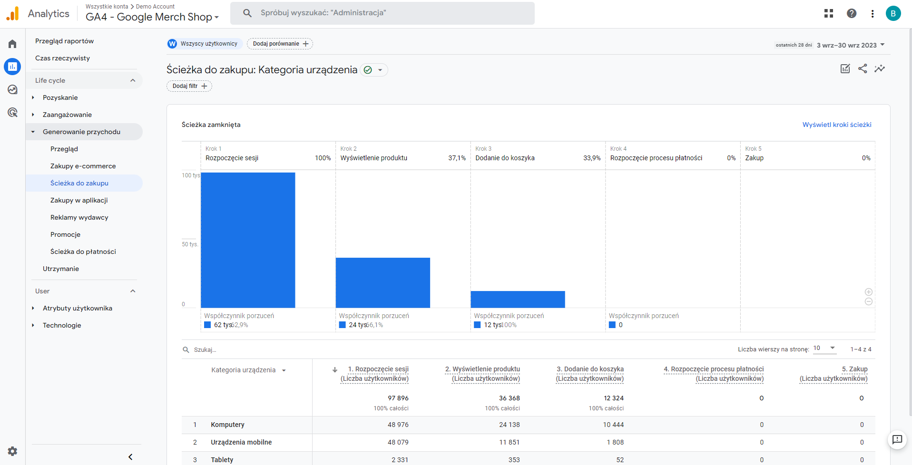Share this report via share icon

[863, 68]
